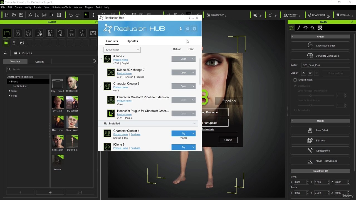Image resolution: width=356 pixels, height=200 pixels.
Task: Open the Hub chat message icon
Action: [x=187, y=29]
